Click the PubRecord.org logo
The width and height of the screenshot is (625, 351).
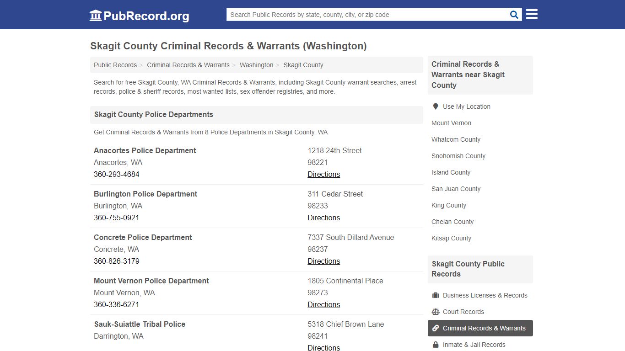(139, 16)
